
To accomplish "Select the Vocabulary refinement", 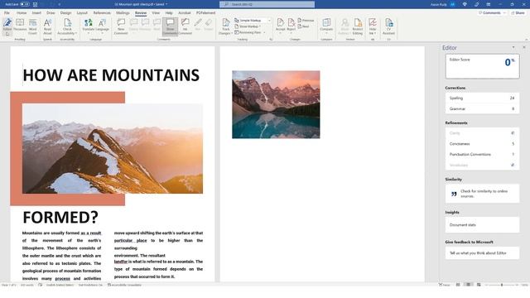I will click(x=482, y=166).
